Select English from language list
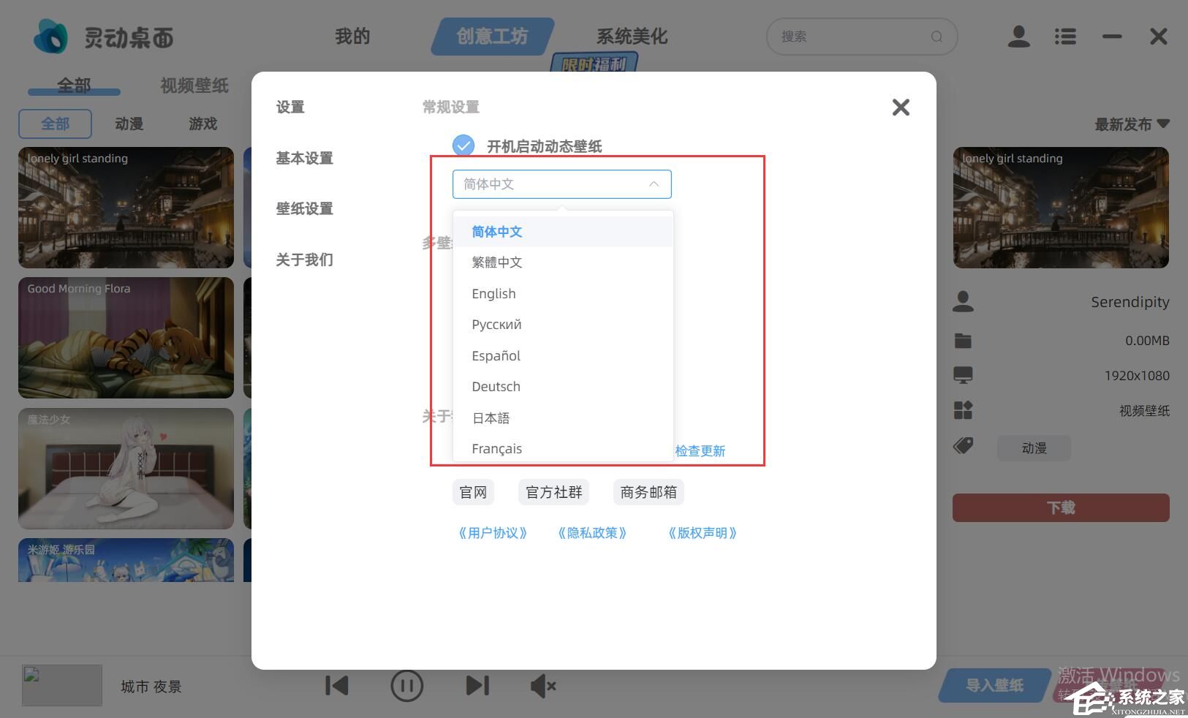 [493, 293]
